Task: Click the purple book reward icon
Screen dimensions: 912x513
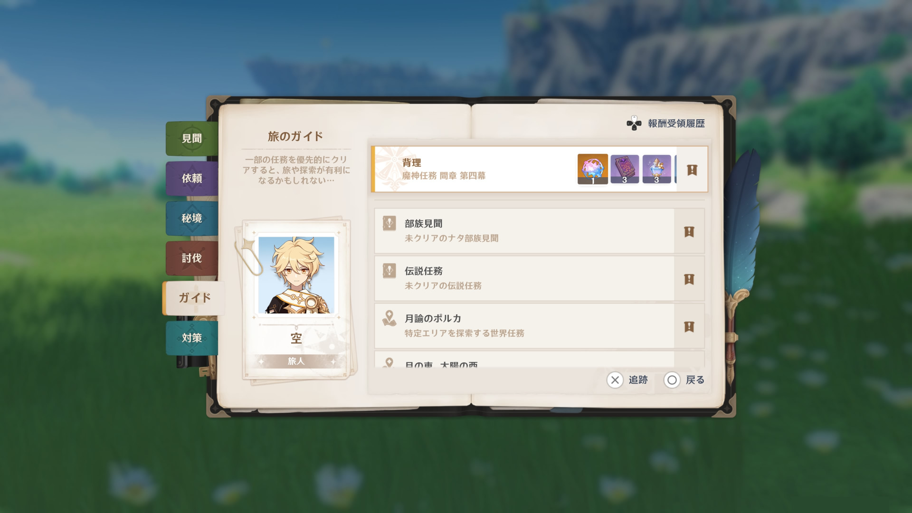Action: coord(625,169)
